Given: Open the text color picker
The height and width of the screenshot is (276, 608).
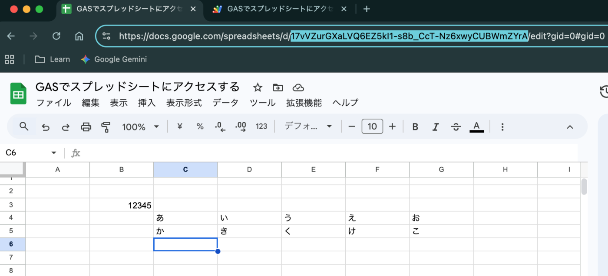Looking at the screenshot, I should (476, 127).
